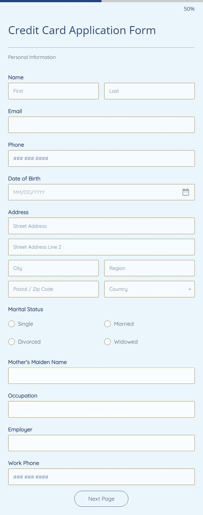This screenshot has height=515, width=203.
Task: Select the Married marital status option
Action: [108, 324]
